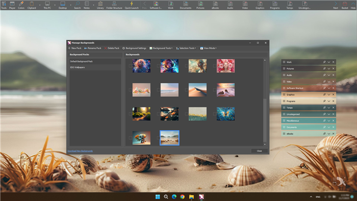Expand the Graphics box chevron
Image resolution: width=357 pixels, height=201 pixels.
coord(329,94)
